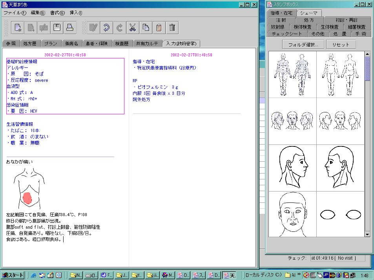Click the Windows スタート button

13,275
